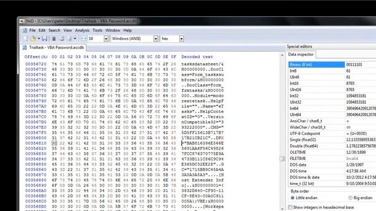Select the WideChar / char16_t row
Viewport: 376px width, 211px height.
[332, 127]
